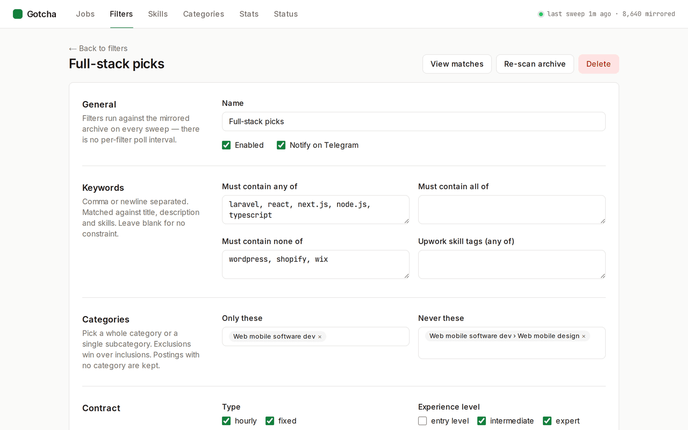688x430 pixels.
Task: Focus the Name input field
Action: [414, 121]
